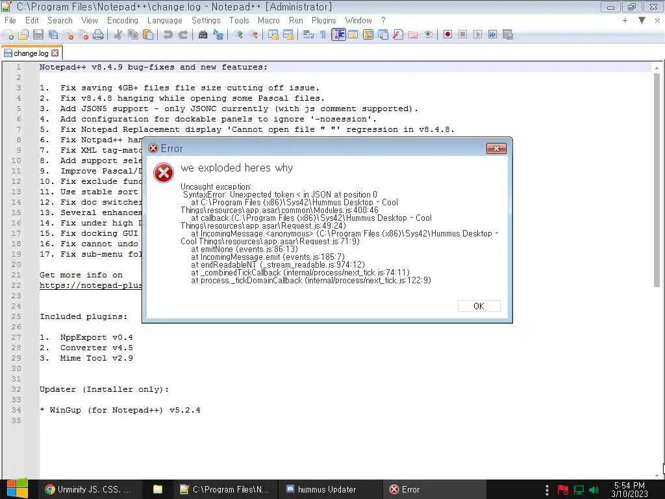This screenshot has width=665, height=499.
Task: Click the speaker volume tray icon
Action: [594, 490]
